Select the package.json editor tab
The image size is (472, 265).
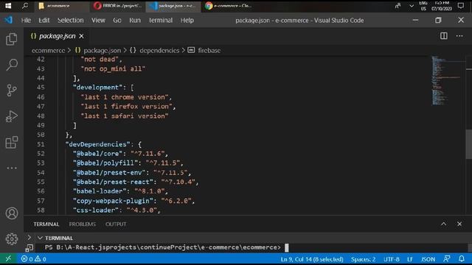pyautogui.click(x=57, y=36)
